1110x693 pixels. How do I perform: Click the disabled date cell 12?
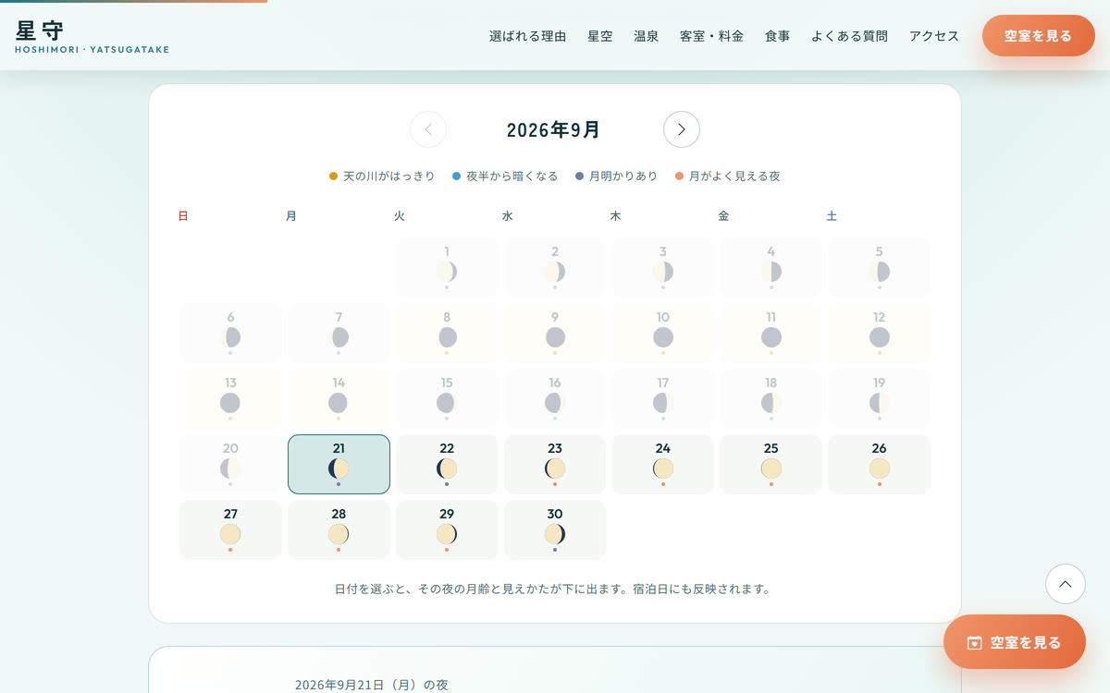[880, 333]
